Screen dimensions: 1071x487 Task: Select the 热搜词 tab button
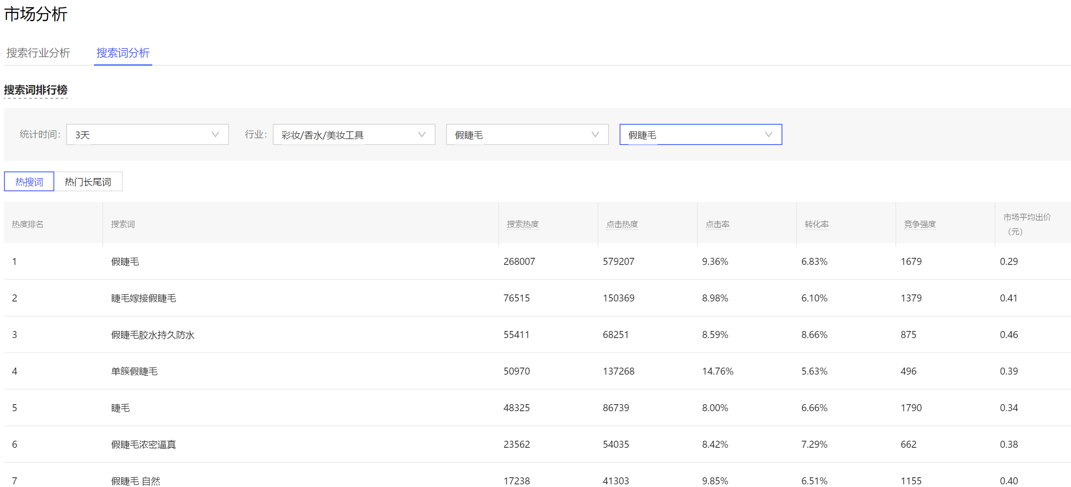29,182
